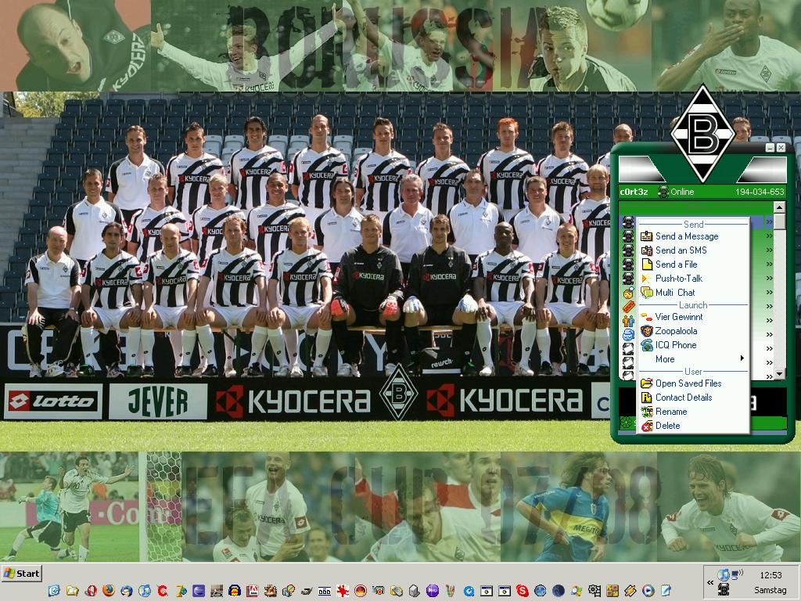Click the ICQ status icon in the system tray
The image size is (801, 601).
coord(724,589)
